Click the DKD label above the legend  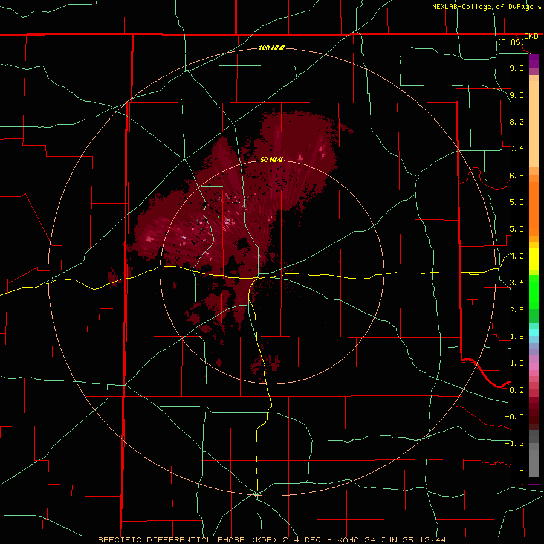(x=531, y=36)
